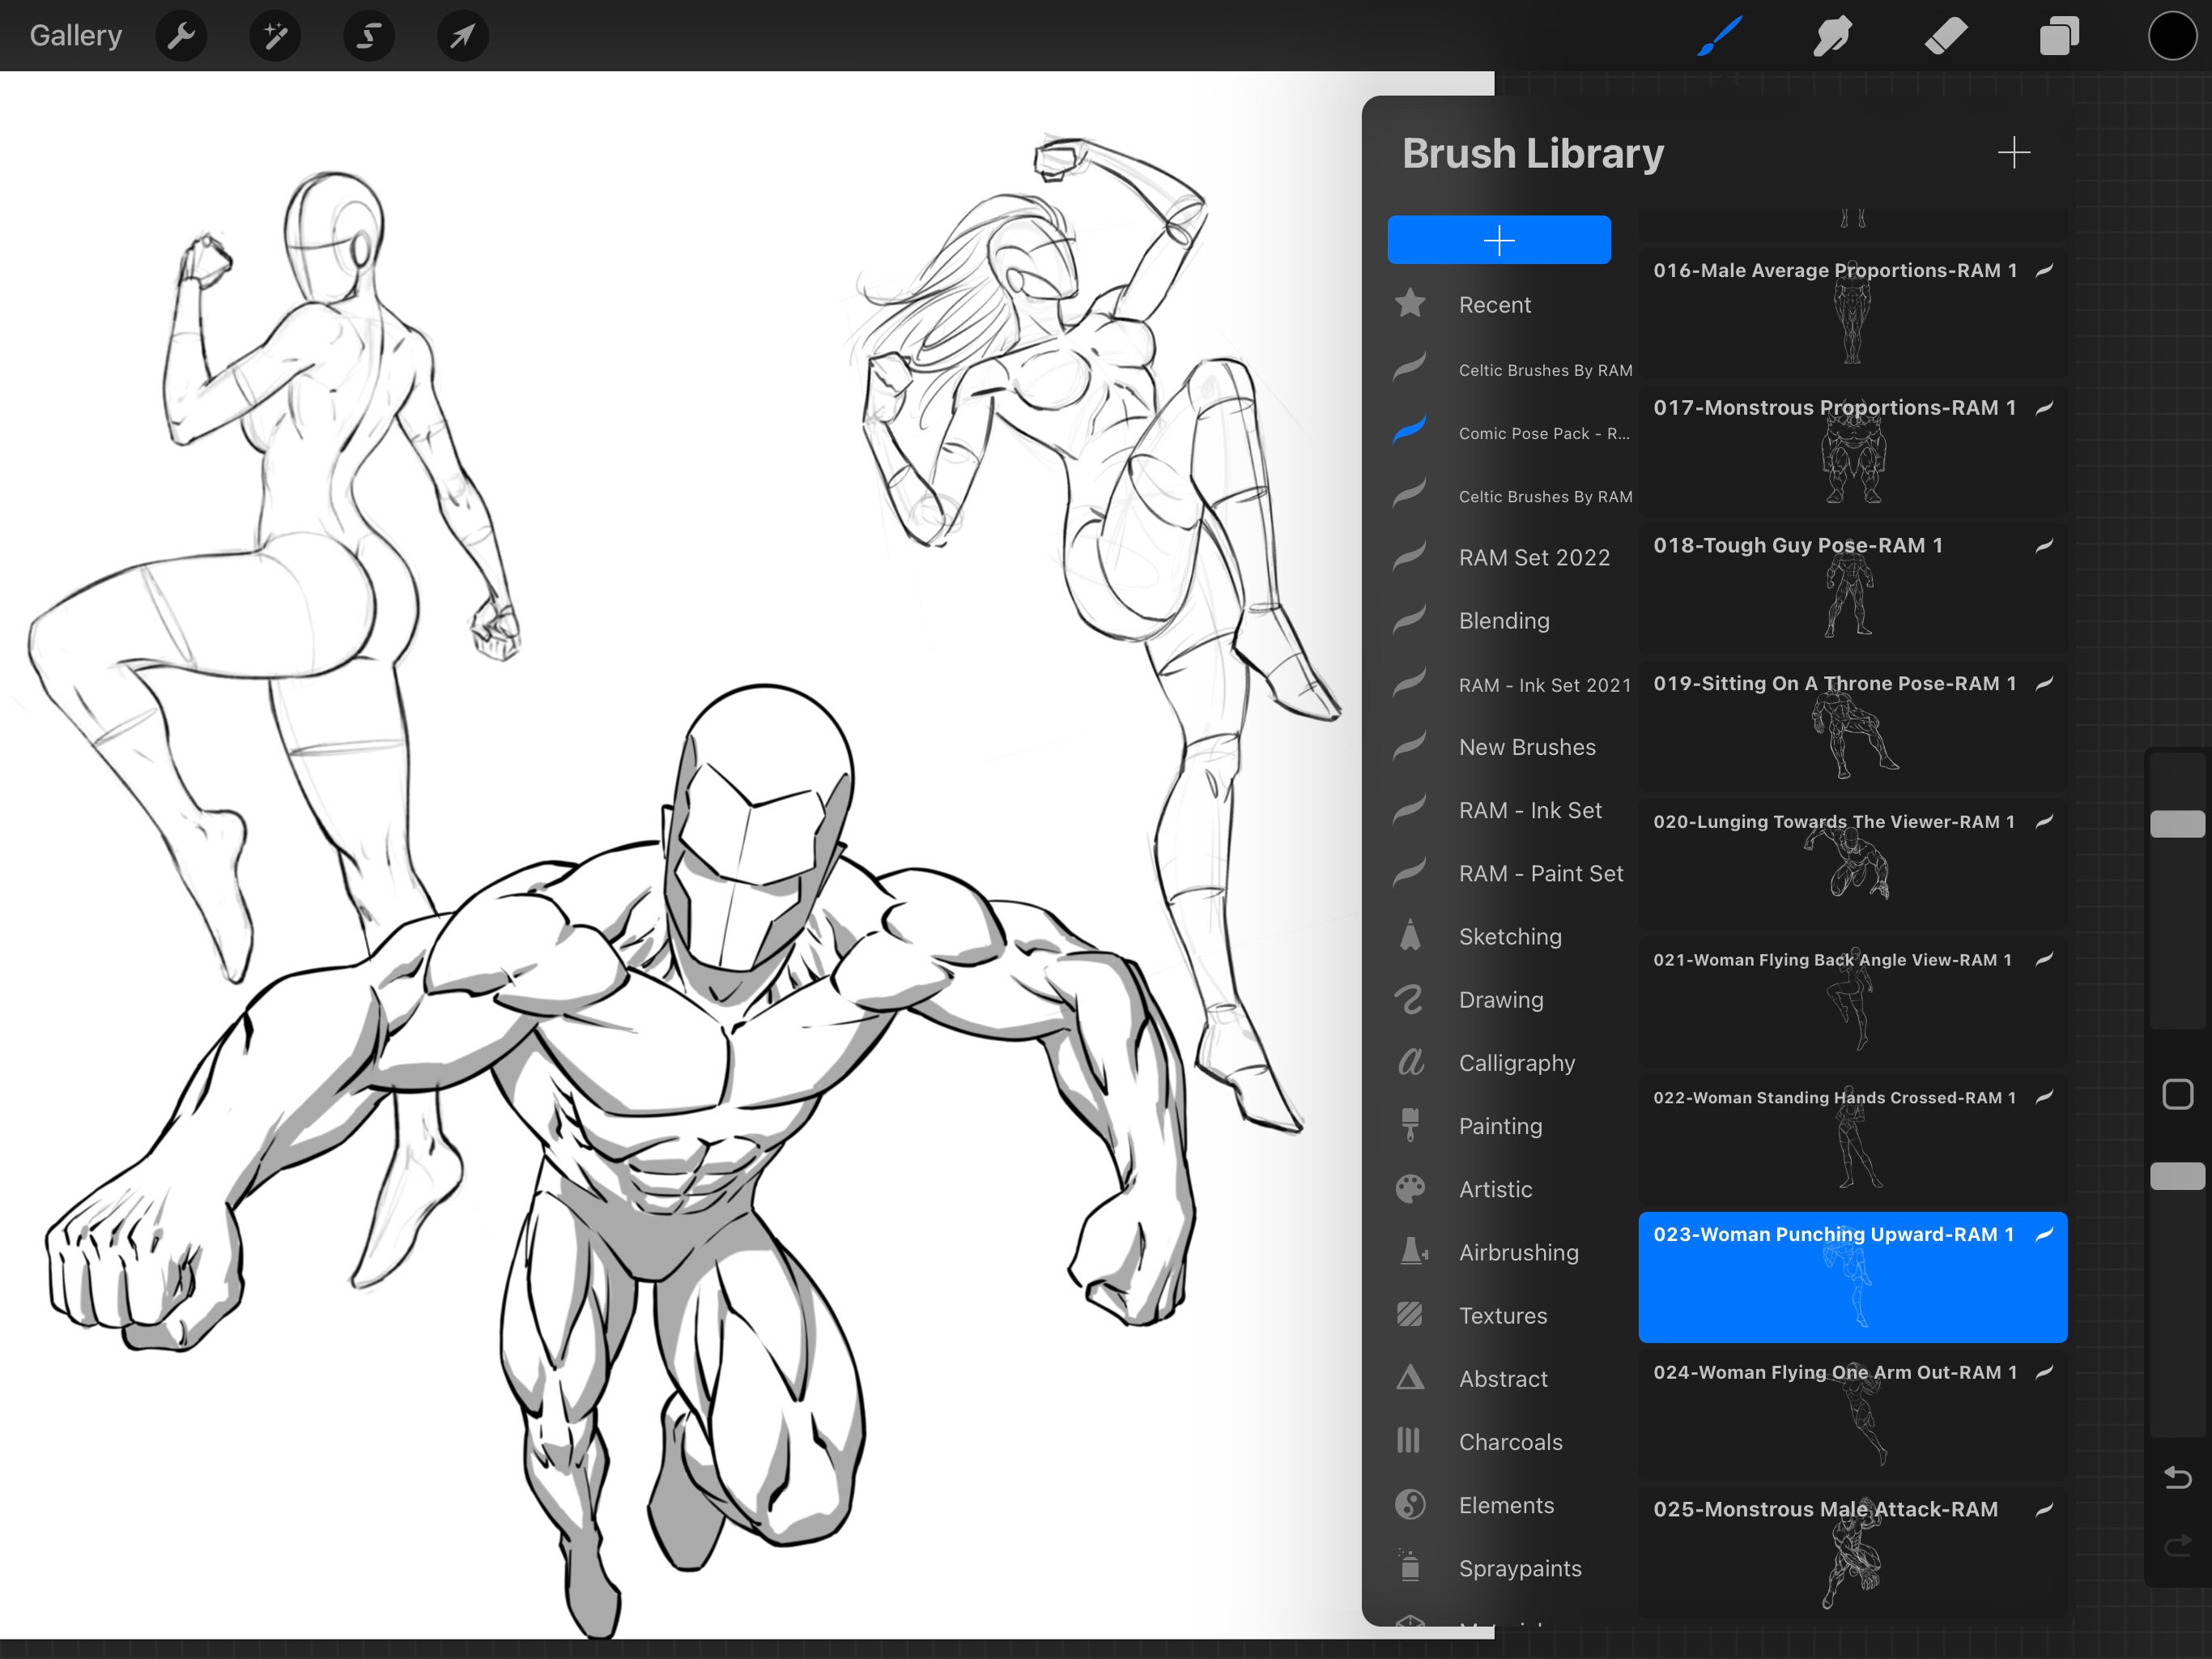Open the Adjustments magic wand panel

(x=274, y=35)
